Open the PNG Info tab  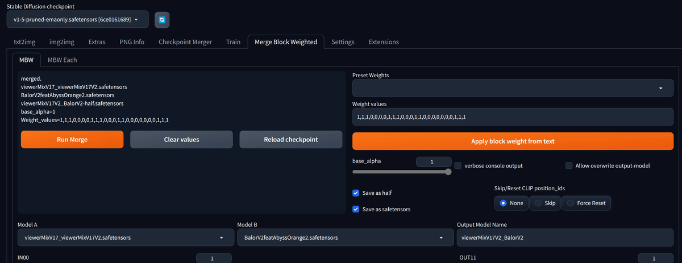click(132, 42)
